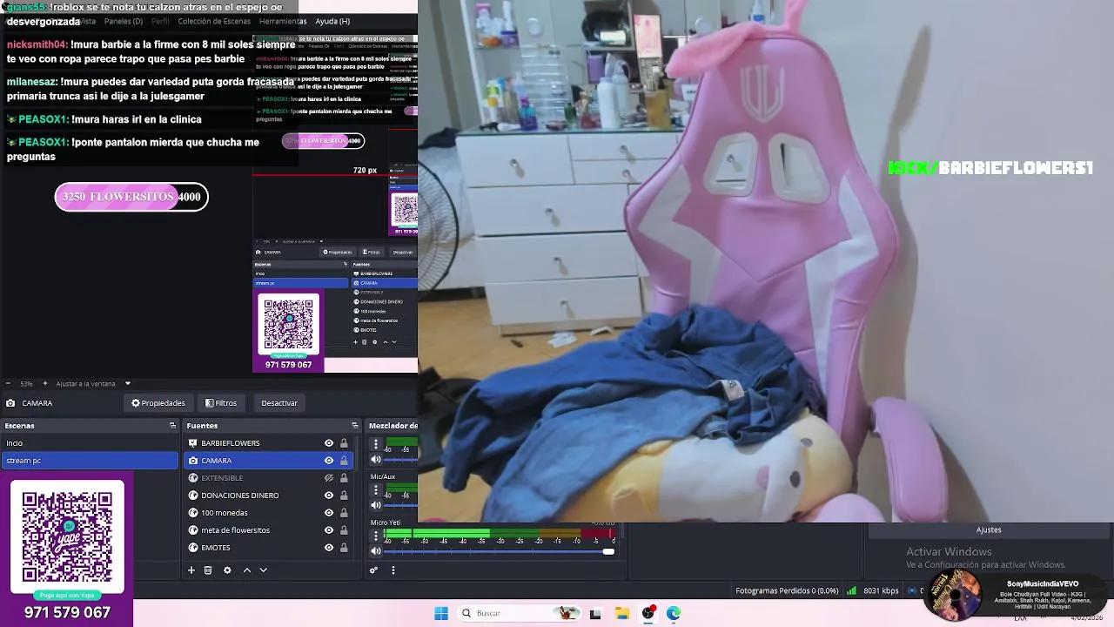Click the Desactivar button
The width and height of the screenshot is (1114, 627).
coord(279,403)
